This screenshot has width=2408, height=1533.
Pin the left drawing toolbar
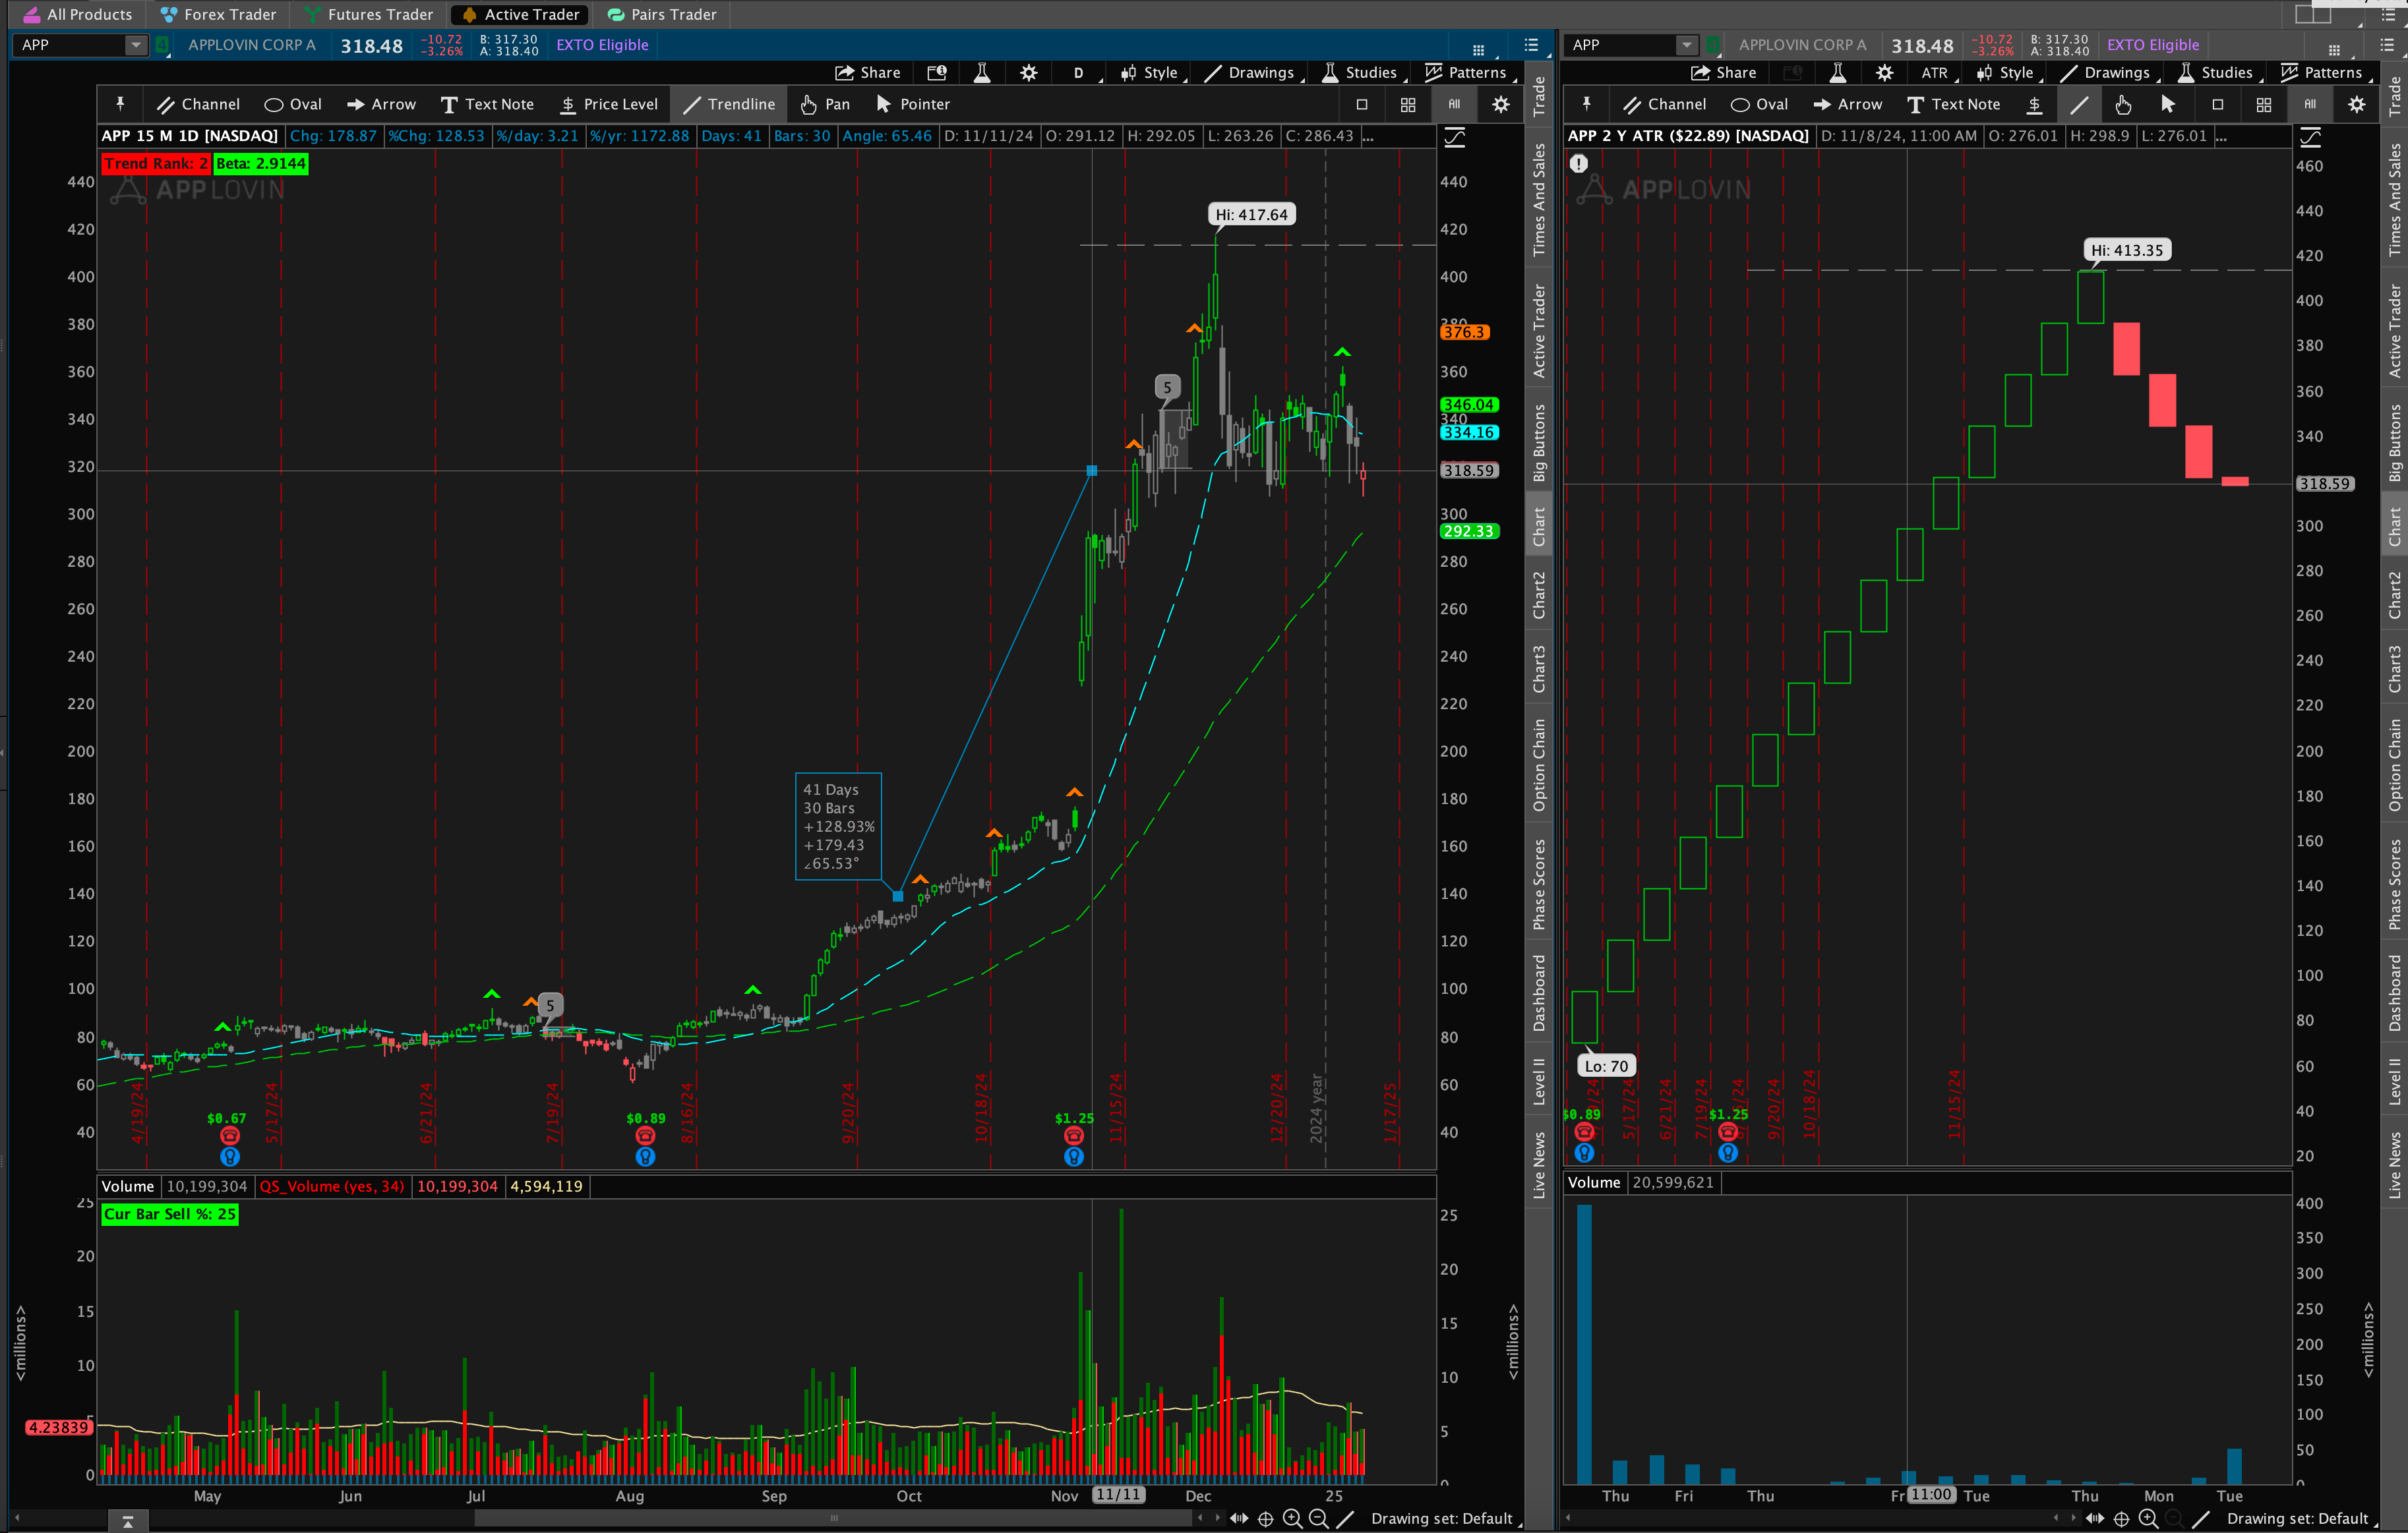[x=120, y=104]
